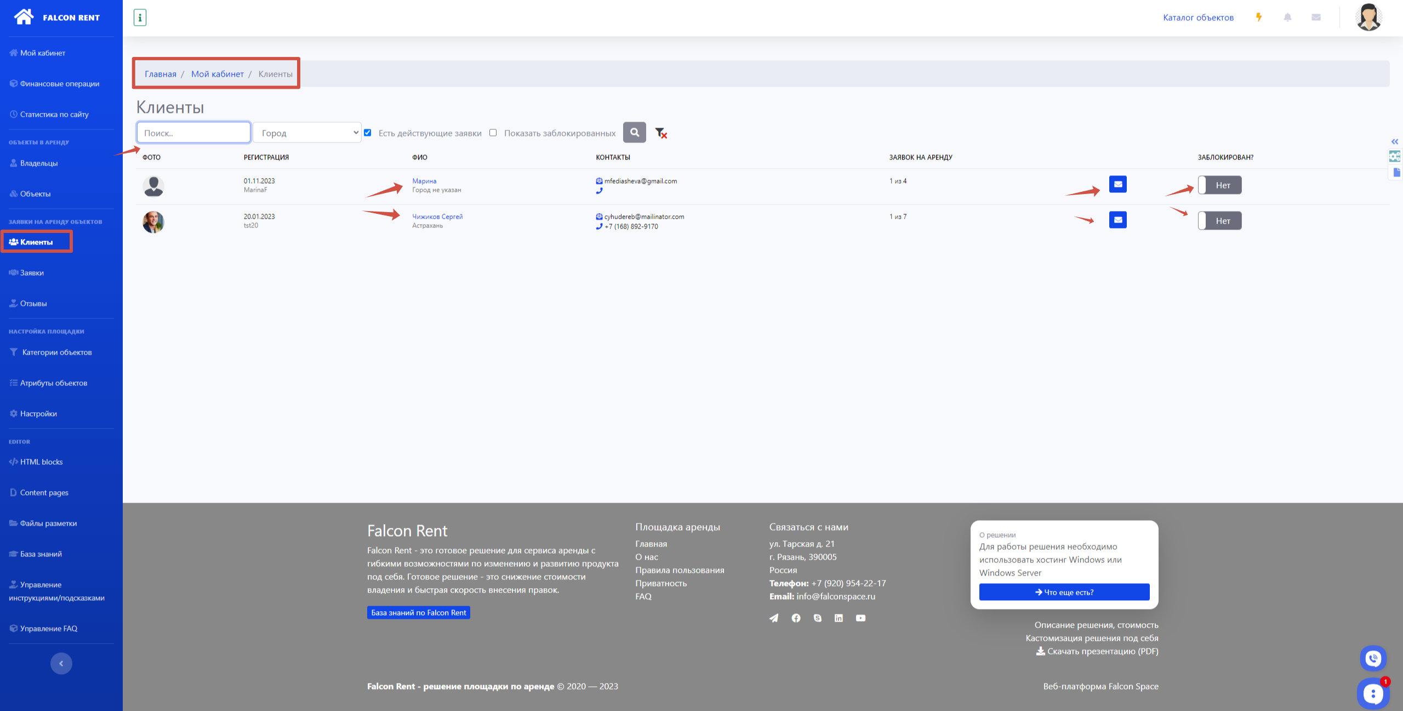The width and height of the screenshot is (1403, 711).
Task: Collapse the sidebar with the chevron button
Action: tap(61, 663)
